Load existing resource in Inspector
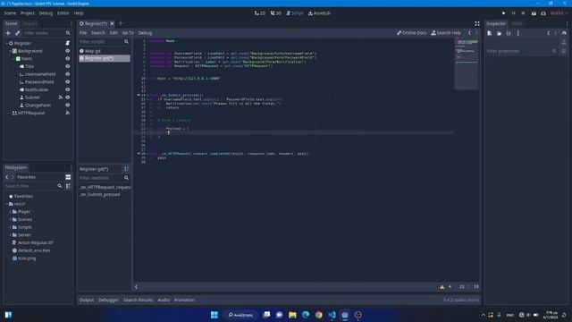 (x=499, y=33)
